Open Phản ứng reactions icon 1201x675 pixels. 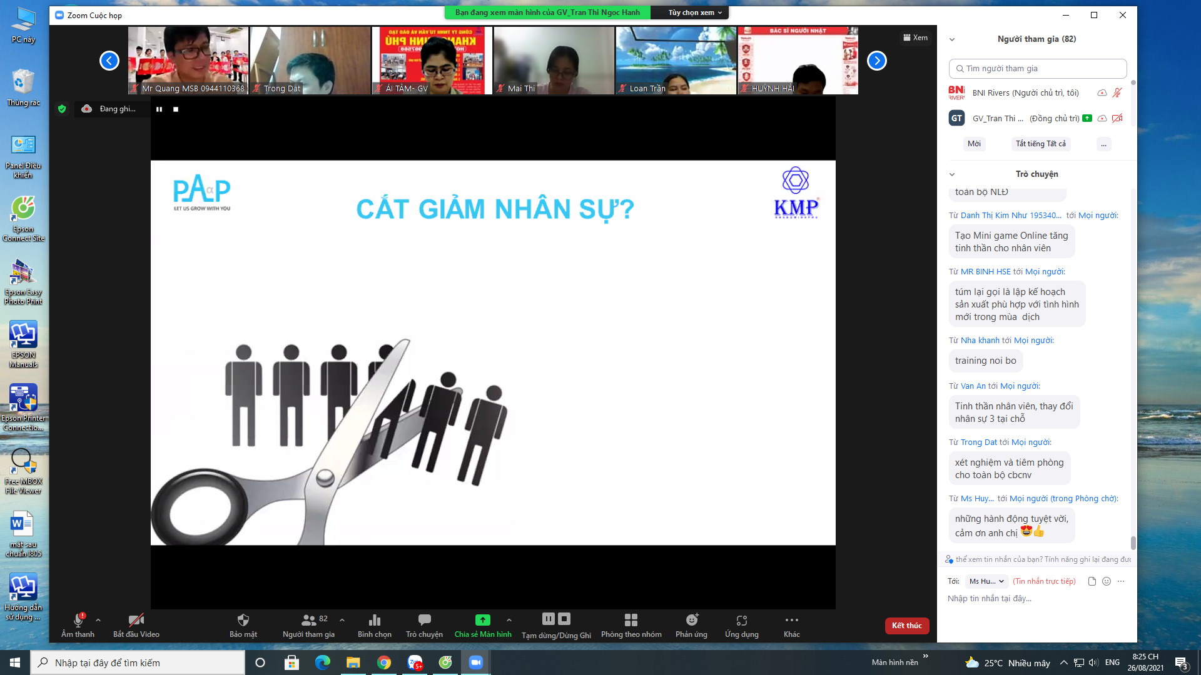[691, 620]
